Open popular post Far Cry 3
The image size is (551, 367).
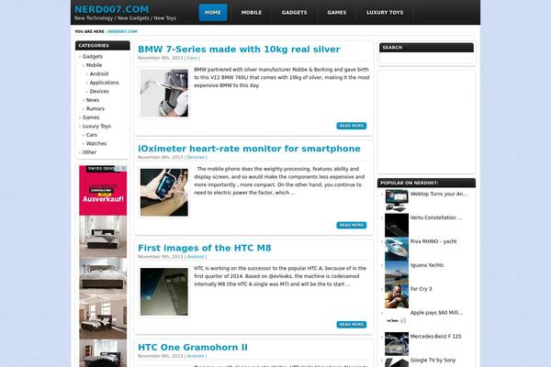pyautogui.click(x=421, y=289)
